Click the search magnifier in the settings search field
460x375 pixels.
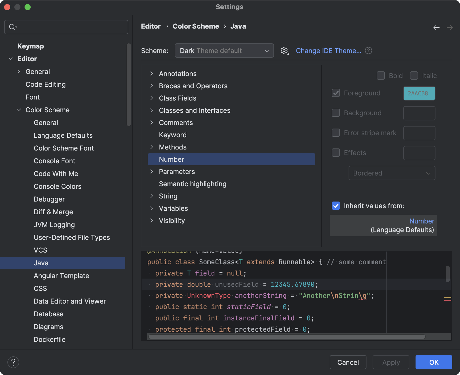click(x=13, y=27)
